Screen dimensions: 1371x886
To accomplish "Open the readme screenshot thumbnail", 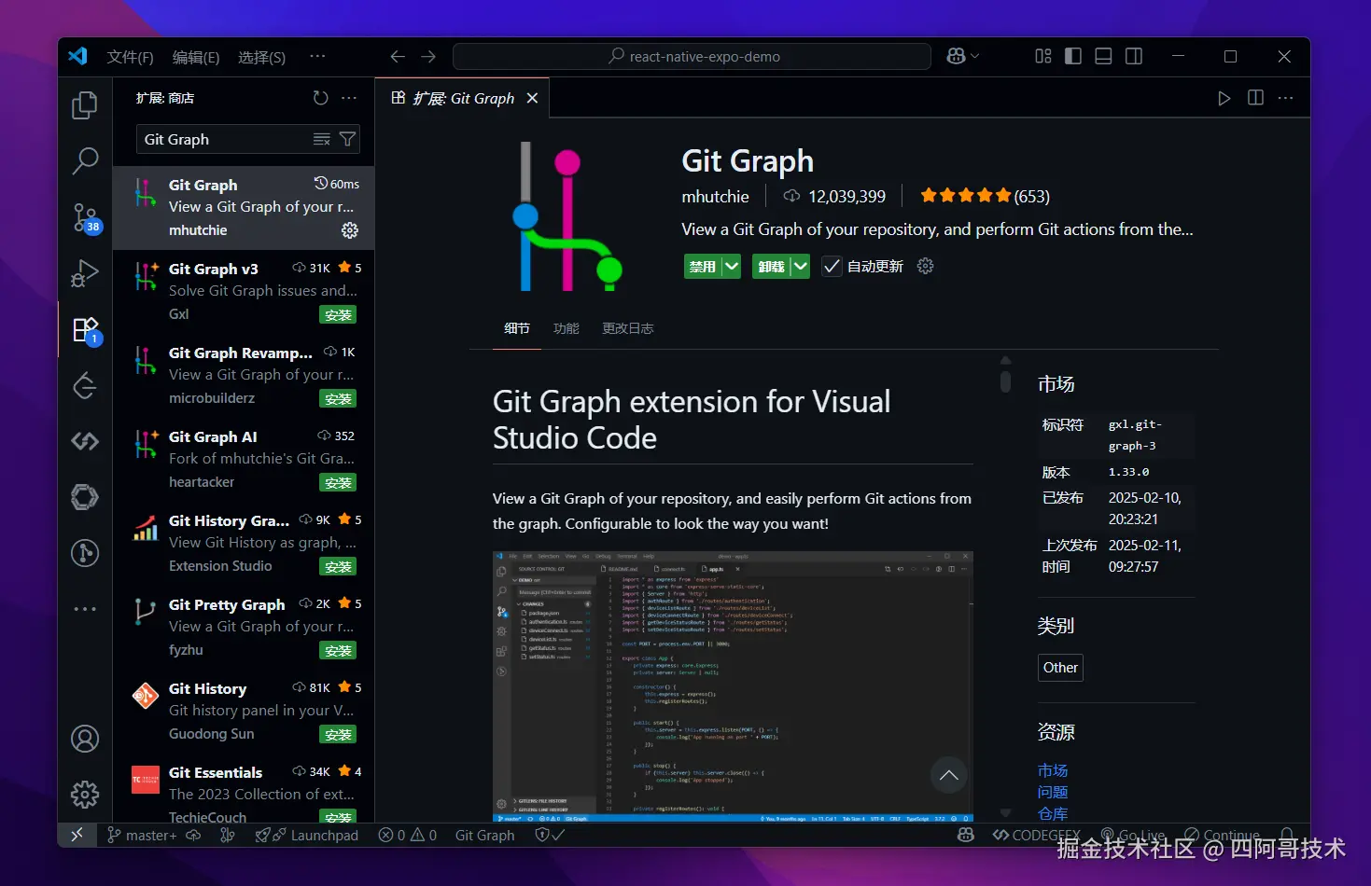I will tap(733, 686).
